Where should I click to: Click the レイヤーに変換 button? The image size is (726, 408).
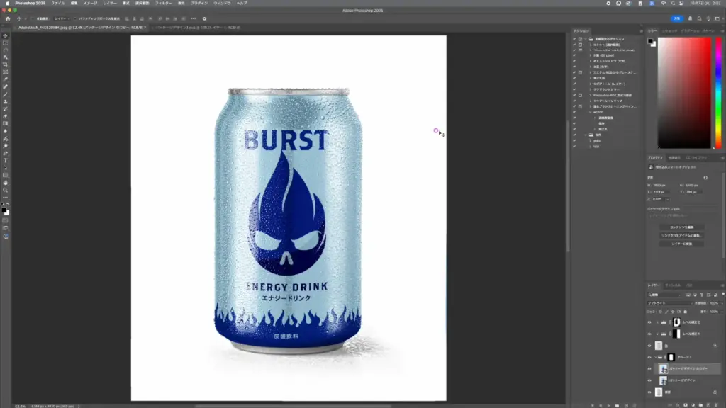[686, 244]
